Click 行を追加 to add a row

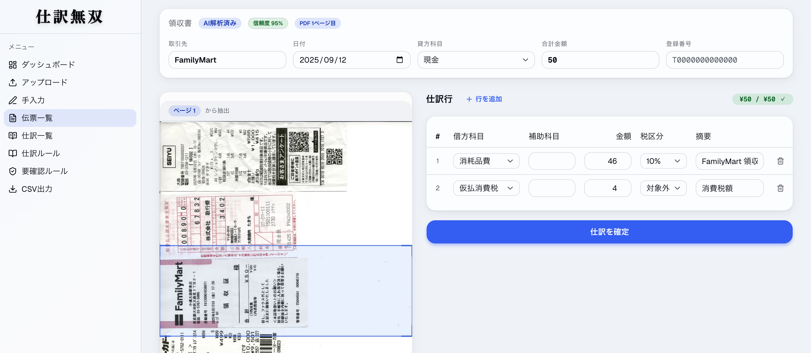484,99
